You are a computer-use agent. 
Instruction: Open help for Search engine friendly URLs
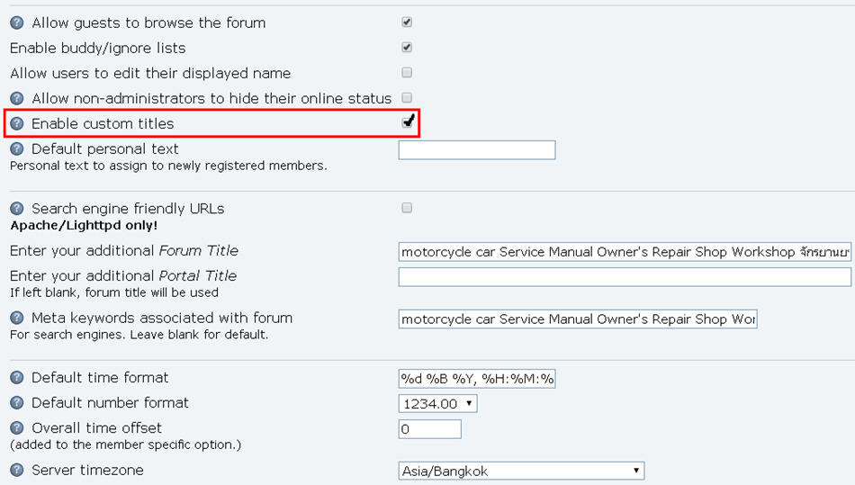pos(17,208)
